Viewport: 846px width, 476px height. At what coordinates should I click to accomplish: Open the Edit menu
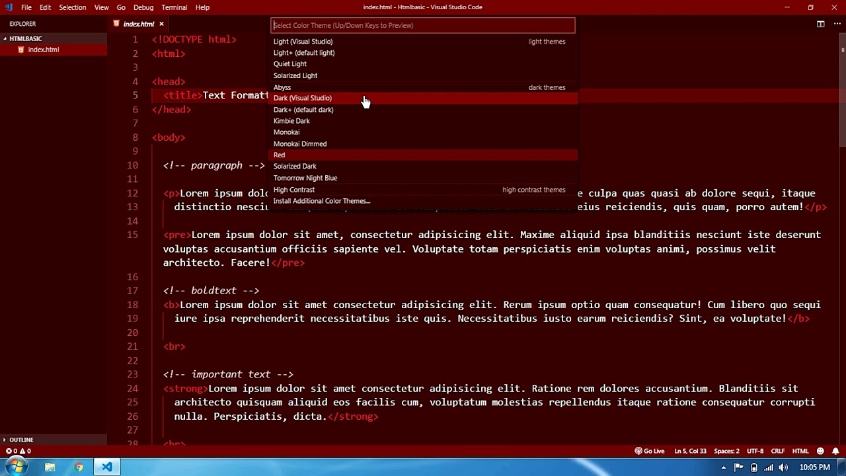click(45, 7)
